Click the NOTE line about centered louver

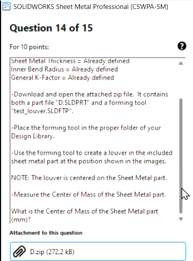89,178
